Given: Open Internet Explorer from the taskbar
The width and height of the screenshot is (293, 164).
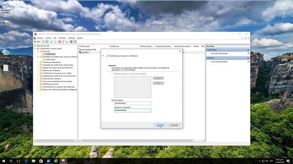Looking at the screenshot, I should (56, 161).
